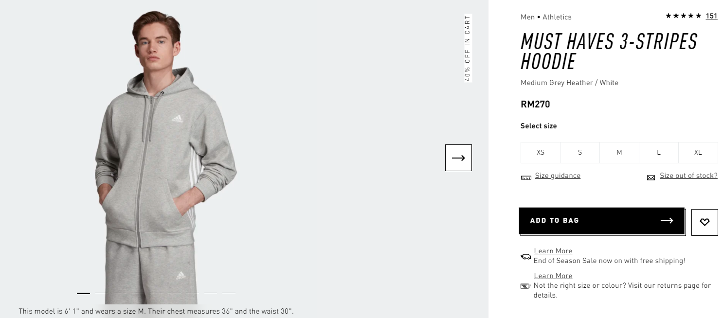Pick size L
The image size is (723, 318).
point(659,152)
